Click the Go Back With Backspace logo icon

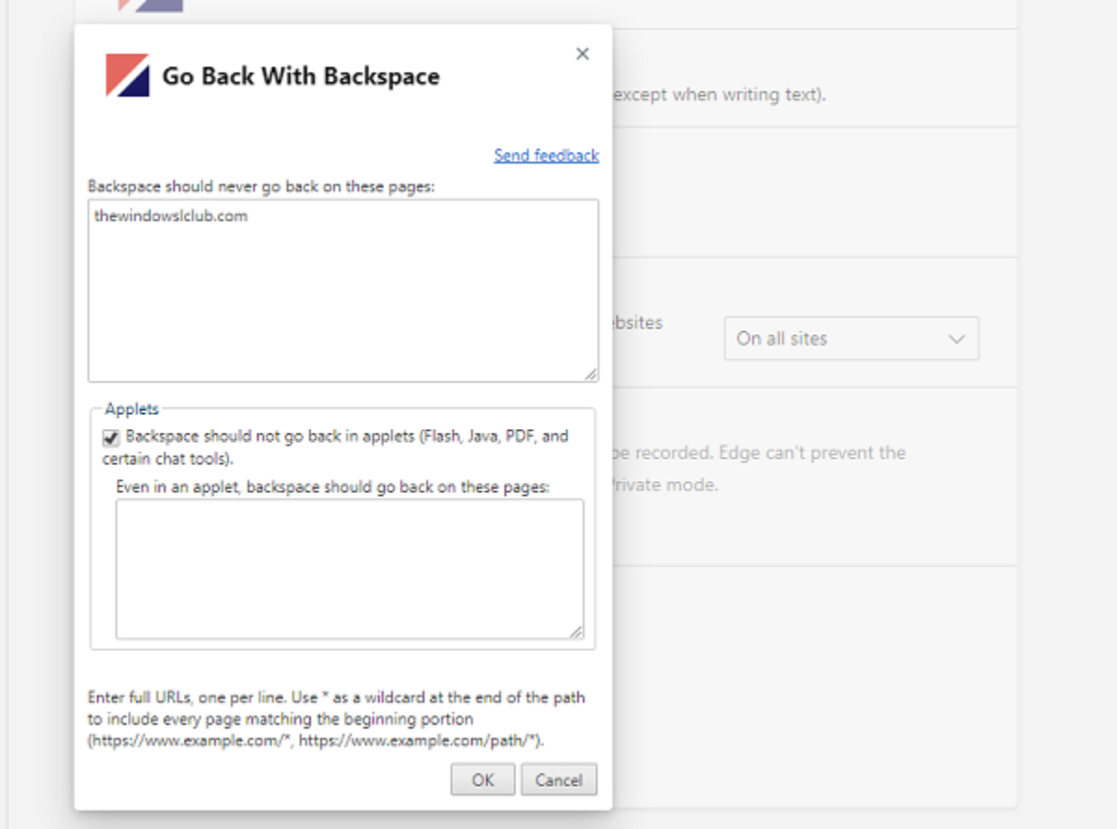click(x=128, y=75)
